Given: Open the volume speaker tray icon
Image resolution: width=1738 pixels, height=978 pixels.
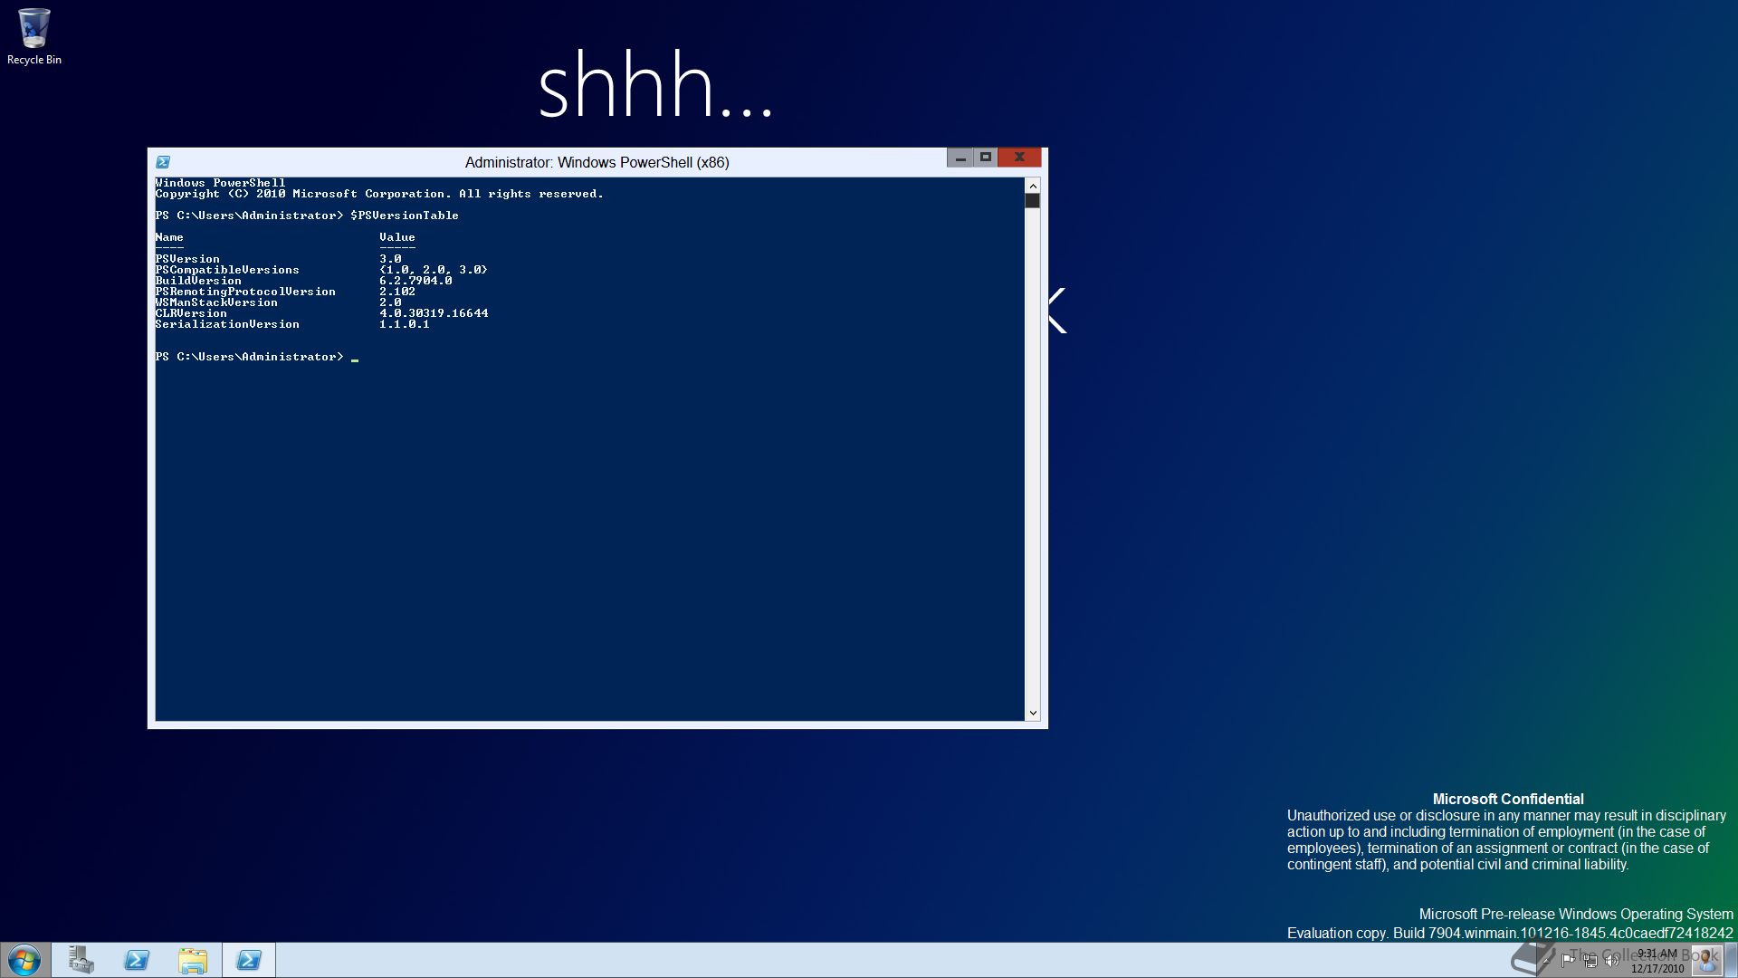Looking at the screenshot, I should 1612,961.
